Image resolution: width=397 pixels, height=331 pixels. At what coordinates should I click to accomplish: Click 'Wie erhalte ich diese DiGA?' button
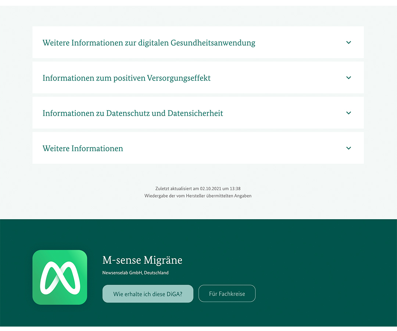click(148, 294)
